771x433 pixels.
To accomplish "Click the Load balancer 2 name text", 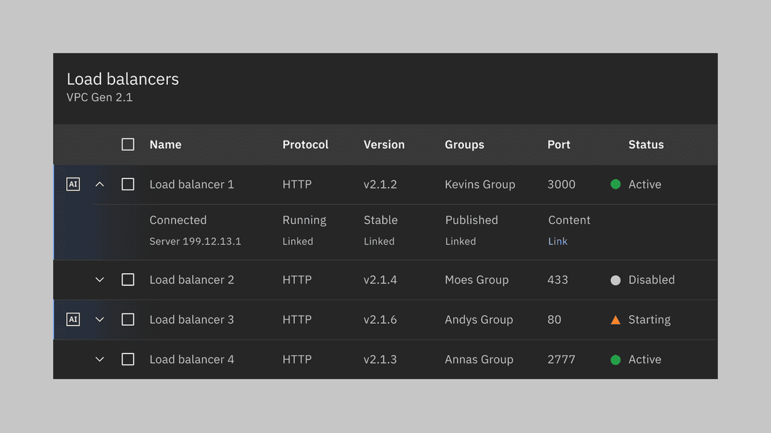I will coord(191,280).
